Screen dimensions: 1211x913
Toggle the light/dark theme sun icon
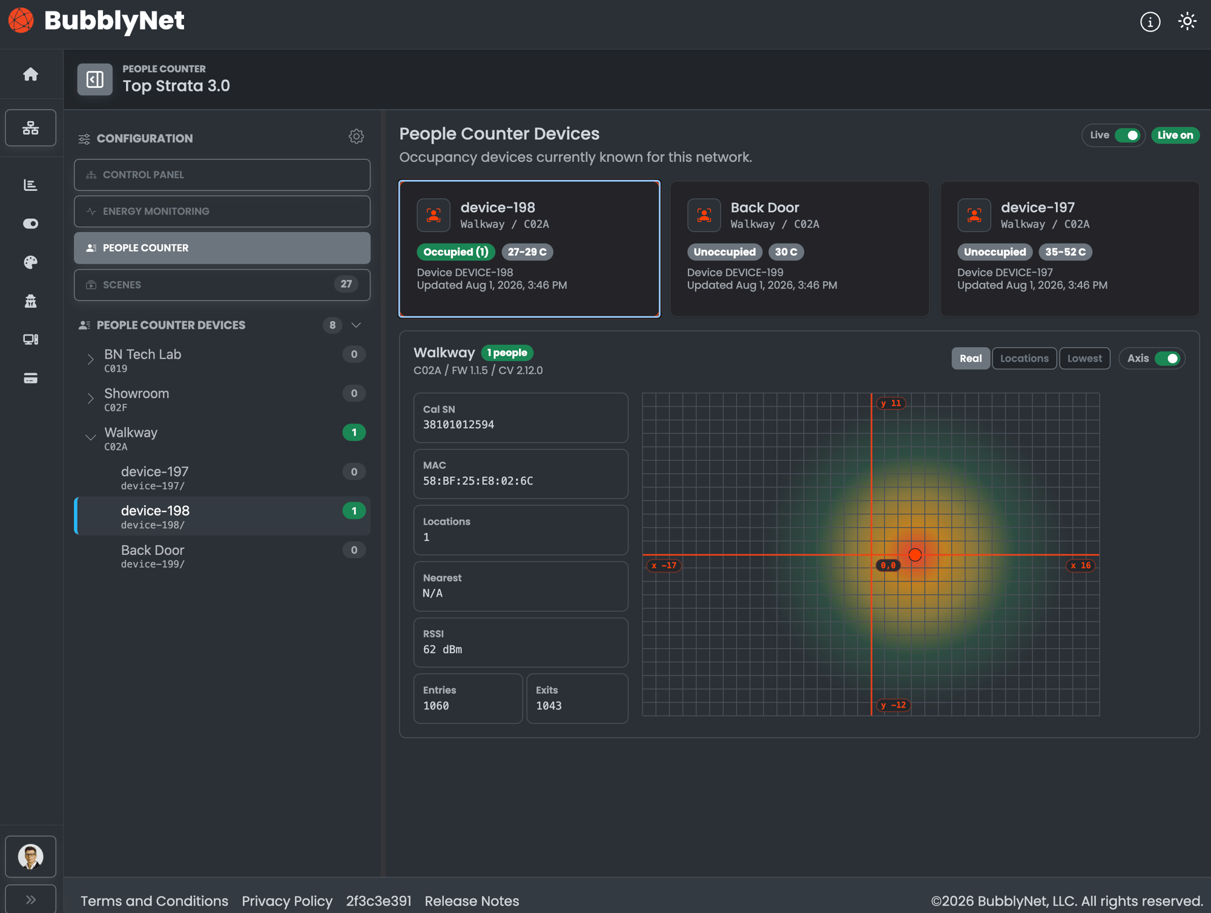click(x=1187, y=22)
